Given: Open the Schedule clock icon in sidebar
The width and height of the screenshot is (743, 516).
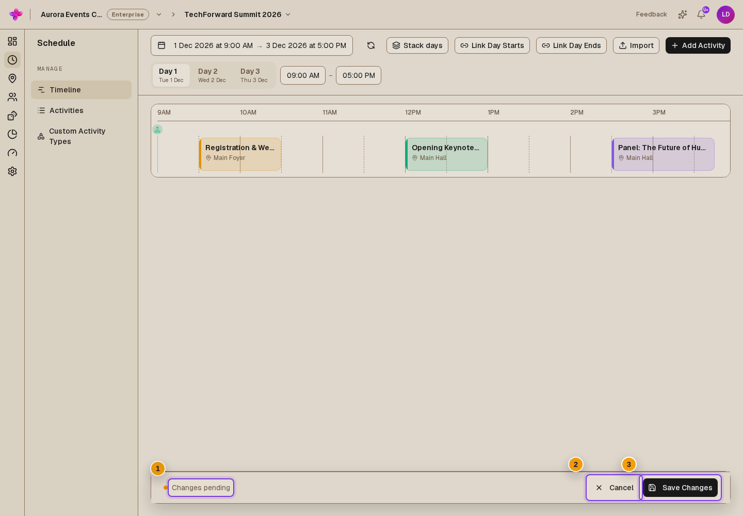Looking at the screenshot, I should (x=12, y=60).
